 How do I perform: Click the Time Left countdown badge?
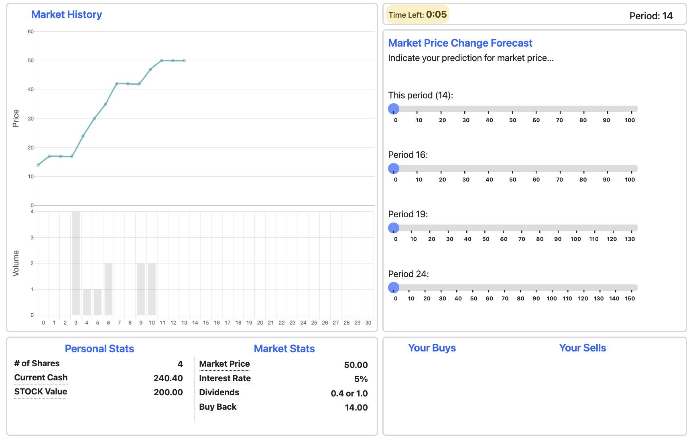(x=417, y=15)
